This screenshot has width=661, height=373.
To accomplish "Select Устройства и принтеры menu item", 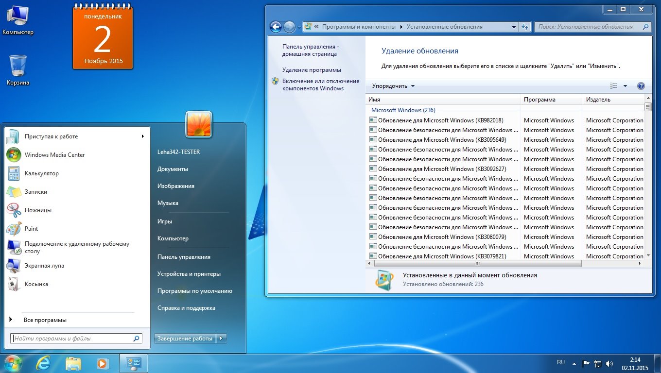I will point(189,274).
